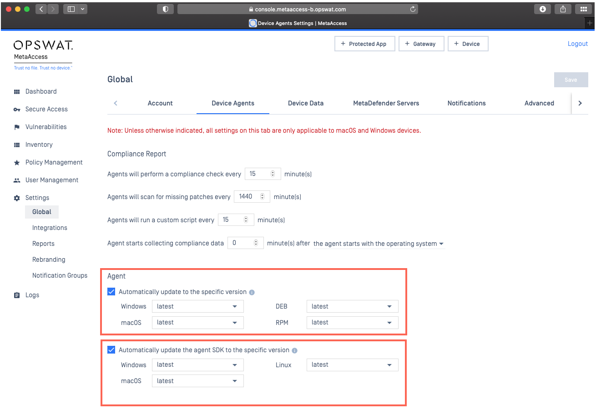Open the Safari share icon
This screenshot has width=596, height=414.
(563, 9)
